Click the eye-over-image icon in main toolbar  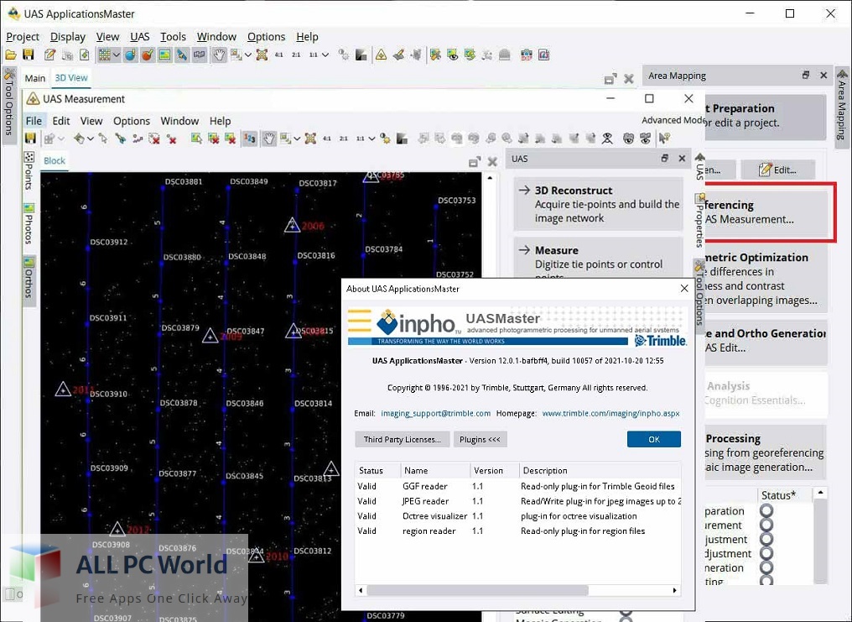453,55
